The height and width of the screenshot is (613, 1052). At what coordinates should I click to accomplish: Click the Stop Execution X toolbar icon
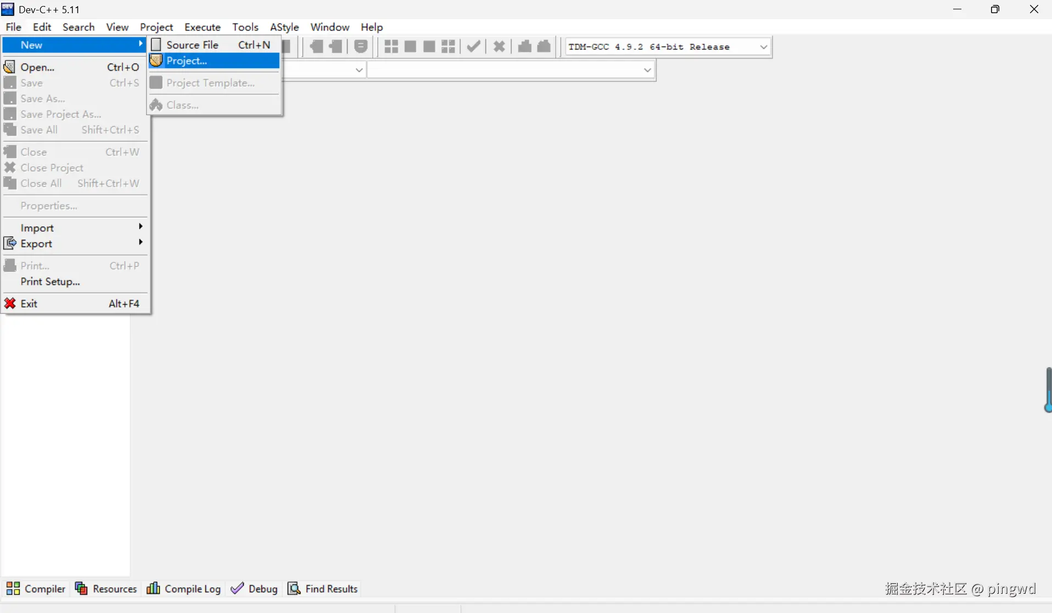499,47
